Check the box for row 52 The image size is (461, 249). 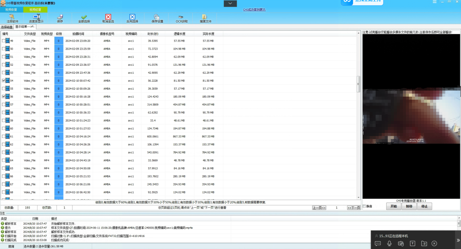4,65
